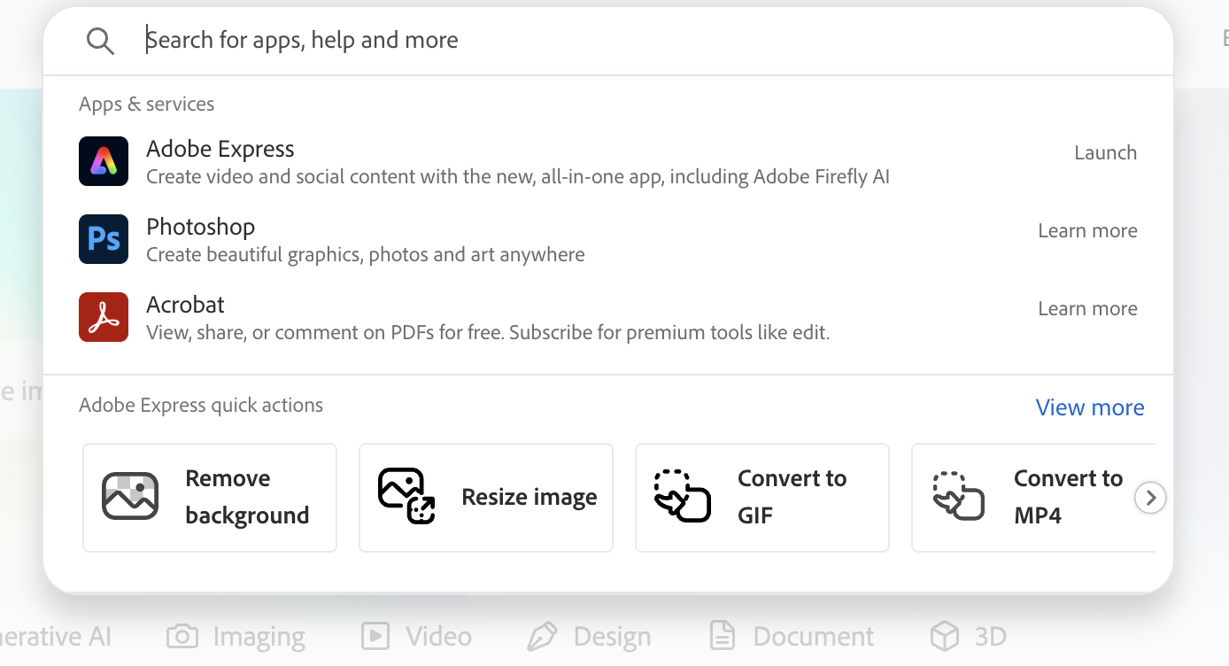Open the Generative AI section
Screen dimensions: 1229x666
tap(55, 635)
